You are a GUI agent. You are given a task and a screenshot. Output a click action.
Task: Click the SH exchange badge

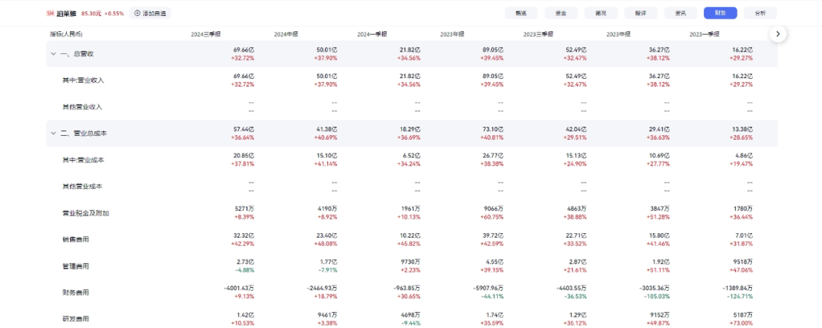[49, 13]
